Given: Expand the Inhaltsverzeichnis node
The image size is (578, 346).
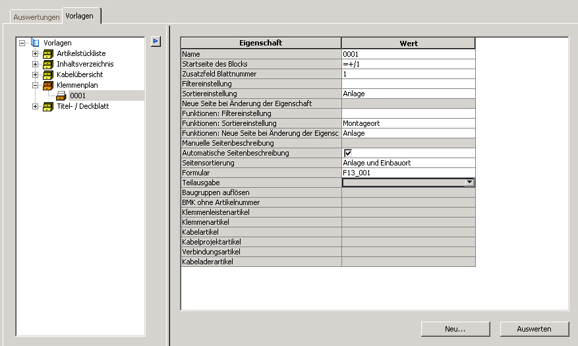Looking at the screenshot, I should pos(35,64).
